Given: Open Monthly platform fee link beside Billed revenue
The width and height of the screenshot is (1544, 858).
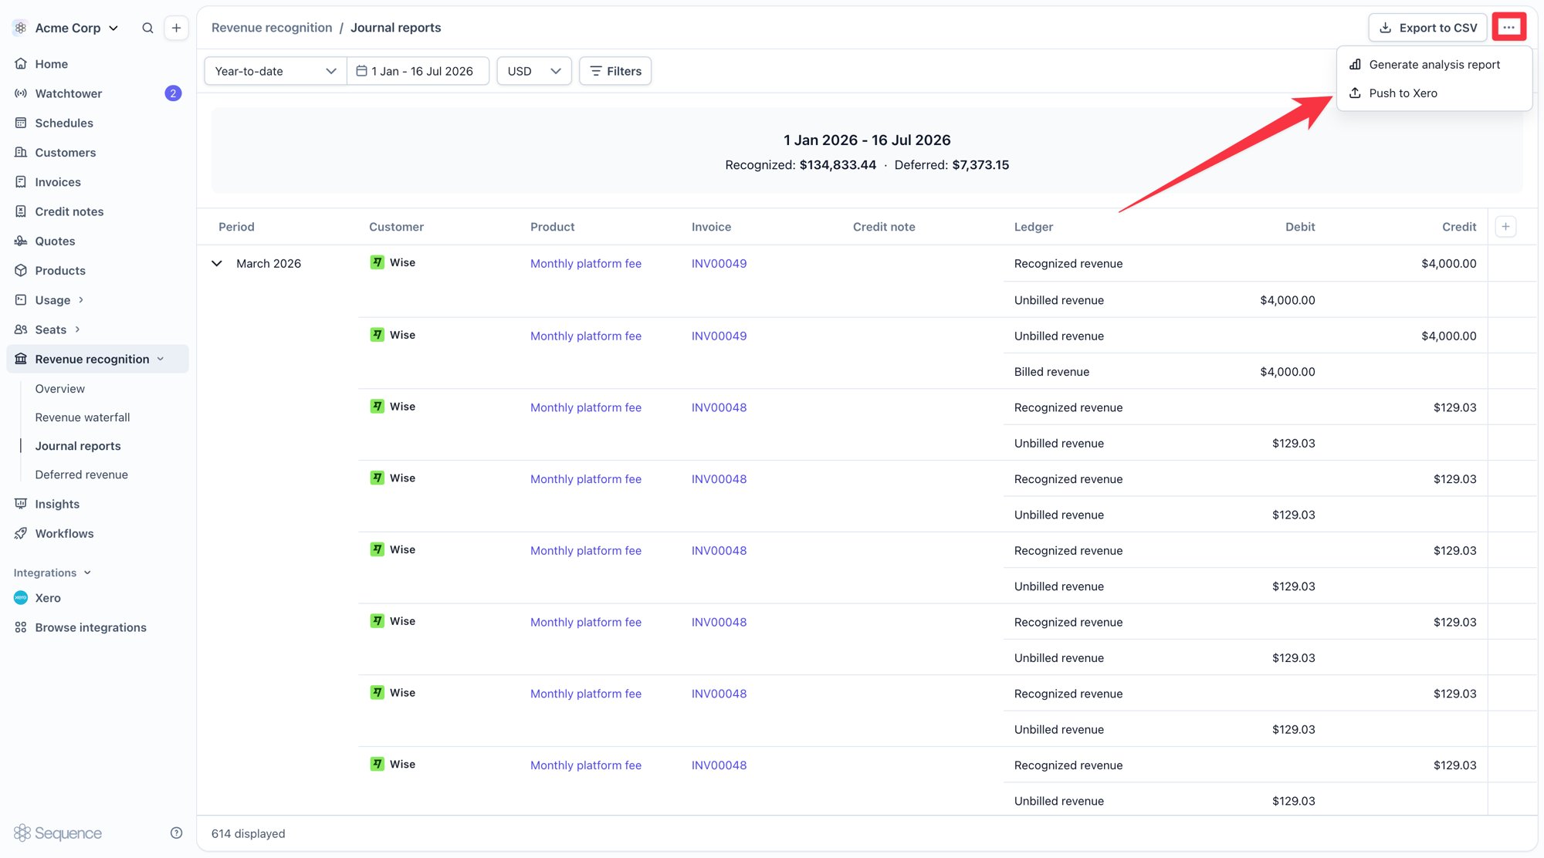Looking at the screenshot, I should point(585,336).
